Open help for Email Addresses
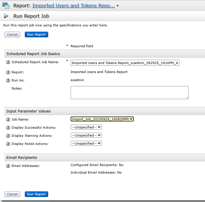The height and width of the screenshot is (202, 205). pyautogui.click(x=8, y=166)
